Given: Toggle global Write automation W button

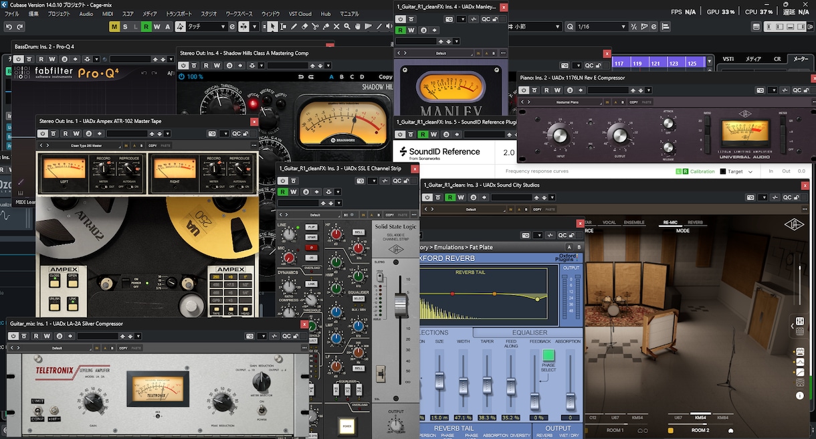Looking at the screenshot, I should point(157,27).
